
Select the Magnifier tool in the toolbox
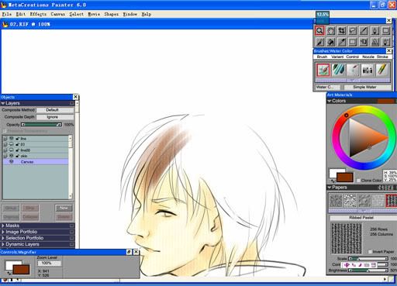[x=319, y=31]
